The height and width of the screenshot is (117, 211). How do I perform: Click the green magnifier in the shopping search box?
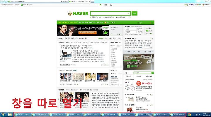[152, 73]
